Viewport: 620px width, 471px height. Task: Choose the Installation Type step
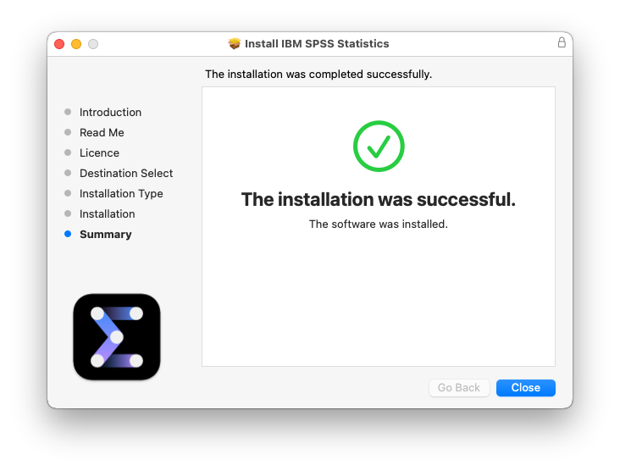(121, 193)
